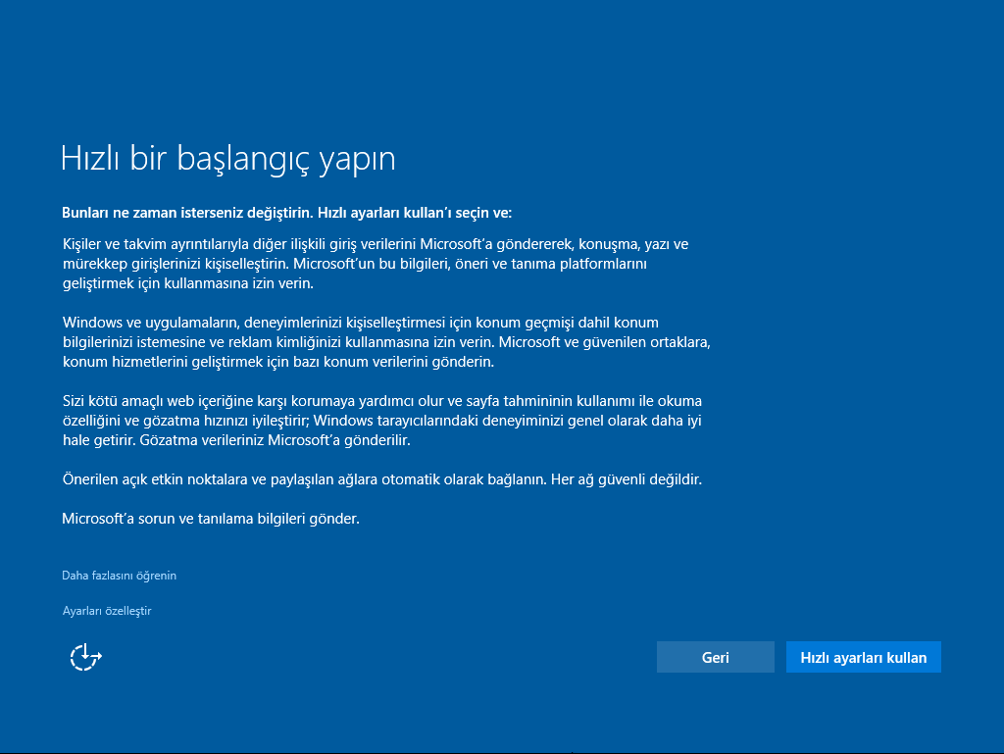Choose the "Ayarları özelleştir" link
This screenshot has height=754, width=1004.
[x=107, y=611]
